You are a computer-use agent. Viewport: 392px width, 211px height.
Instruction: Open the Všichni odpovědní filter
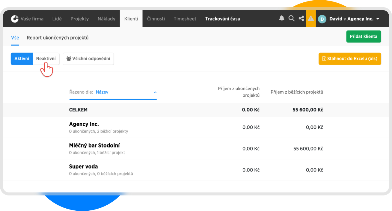click(88, 59)
